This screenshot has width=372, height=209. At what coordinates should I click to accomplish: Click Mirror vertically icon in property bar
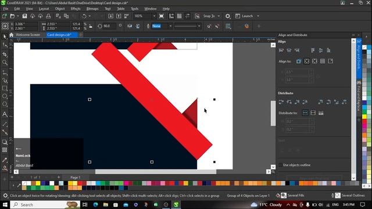[x=138, y=26]
